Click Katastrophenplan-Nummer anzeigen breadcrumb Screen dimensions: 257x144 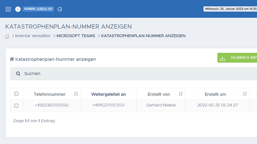pyautogui.click(x=143, y=36)
